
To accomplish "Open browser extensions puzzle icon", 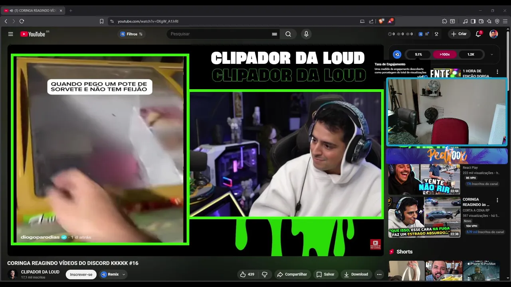I will click(x=444, y=21).
